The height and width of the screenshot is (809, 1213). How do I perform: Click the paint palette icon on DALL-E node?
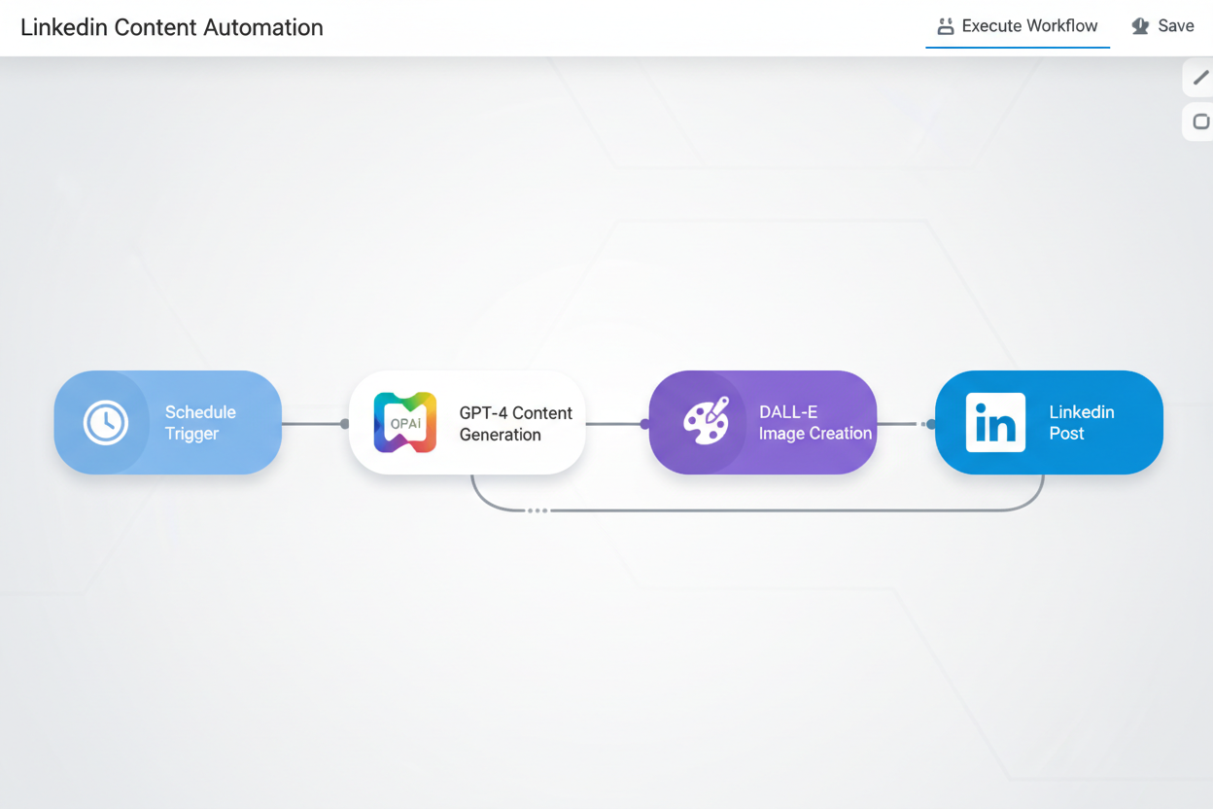707,422
